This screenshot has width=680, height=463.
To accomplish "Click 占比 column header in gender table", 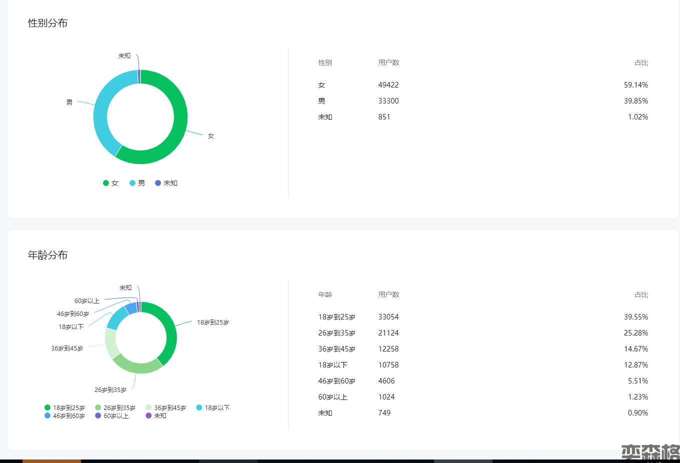I will point(641,62).
